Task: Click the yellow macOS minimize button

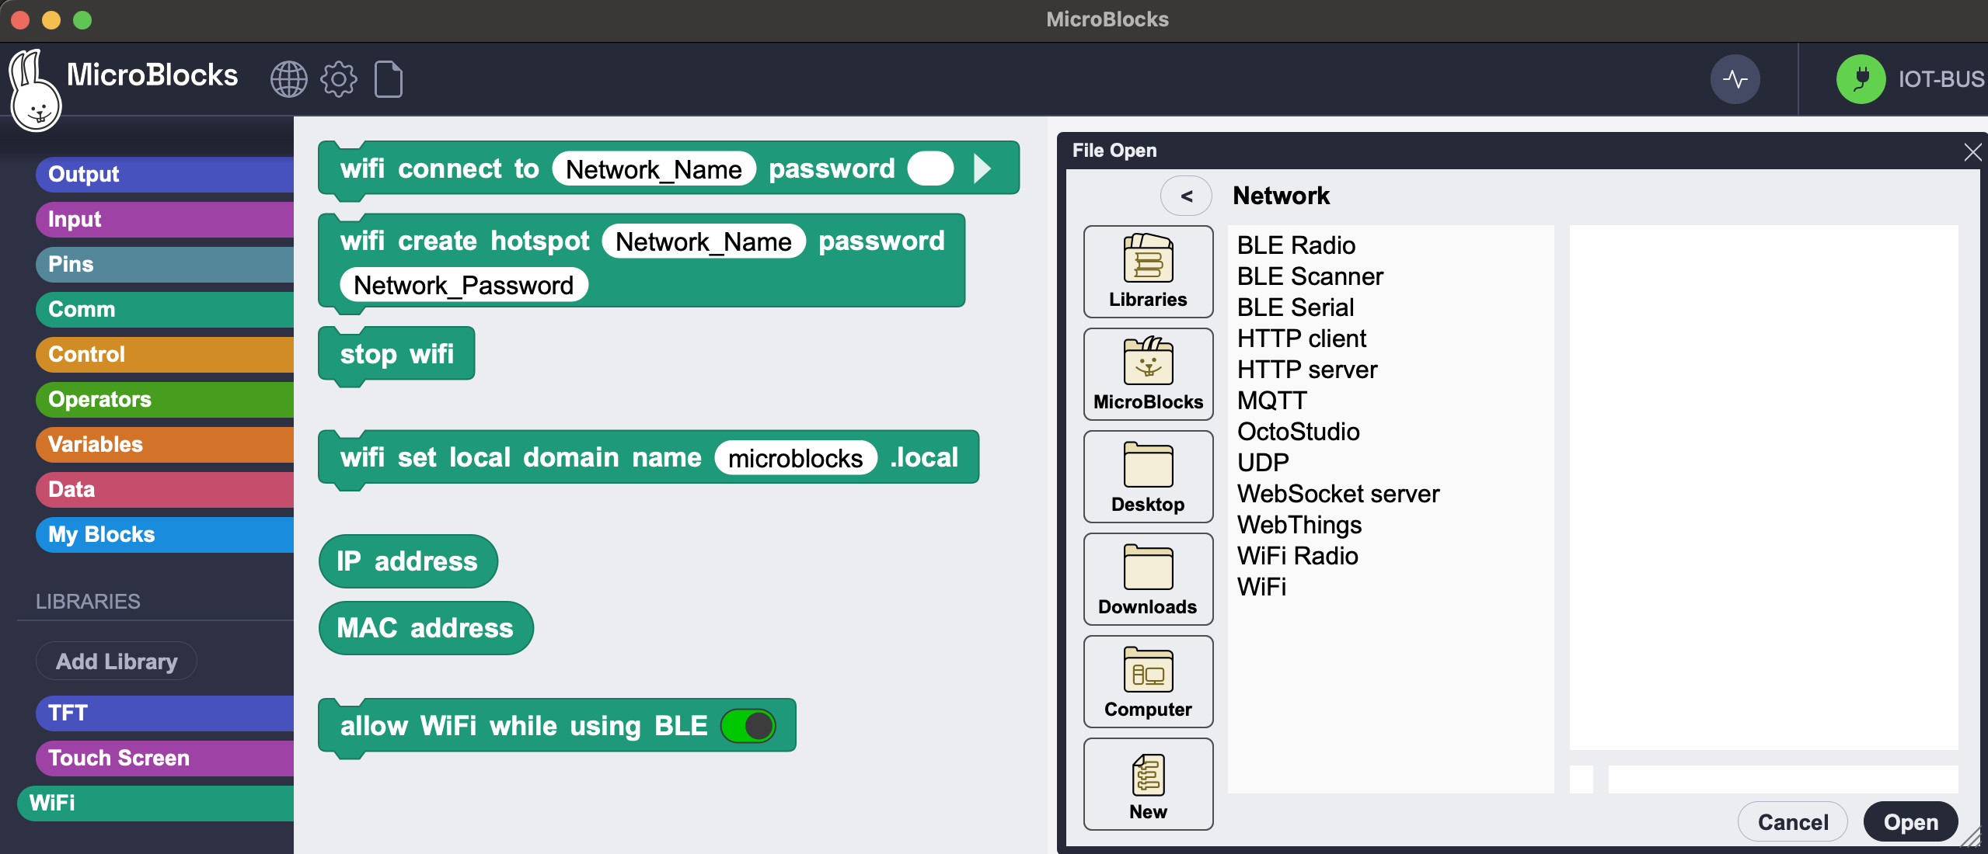Action: (x=51, y=20)
